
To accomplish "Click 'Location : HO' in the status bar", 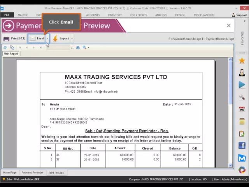I will pos(198,179).
